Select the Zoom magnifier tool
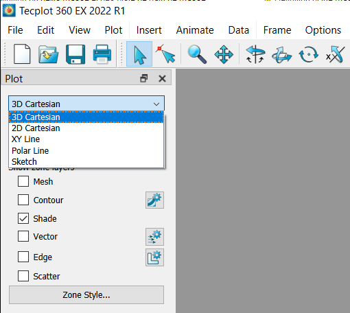This screenshot has height=313, width=350. (x=197, y=54)
